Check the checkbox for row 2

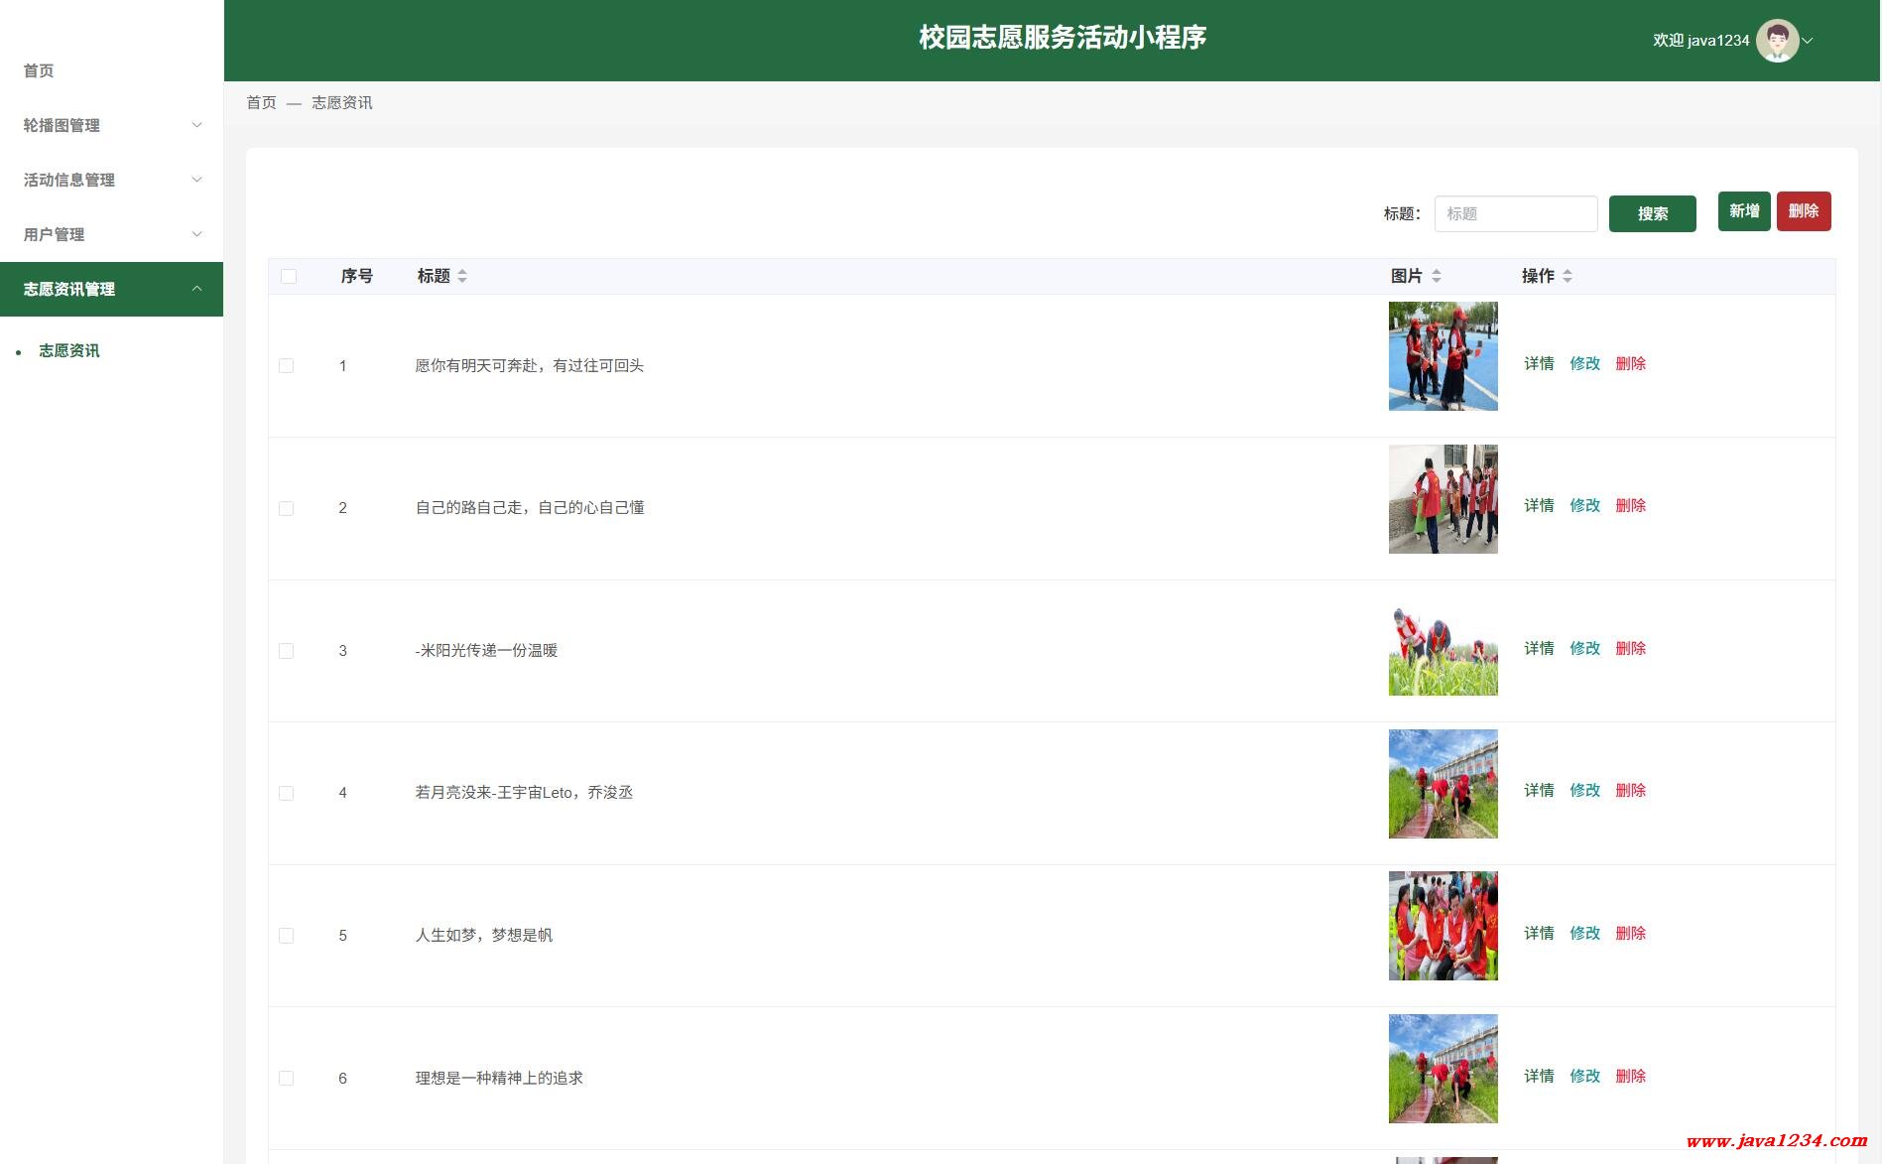tap(287, 508)
